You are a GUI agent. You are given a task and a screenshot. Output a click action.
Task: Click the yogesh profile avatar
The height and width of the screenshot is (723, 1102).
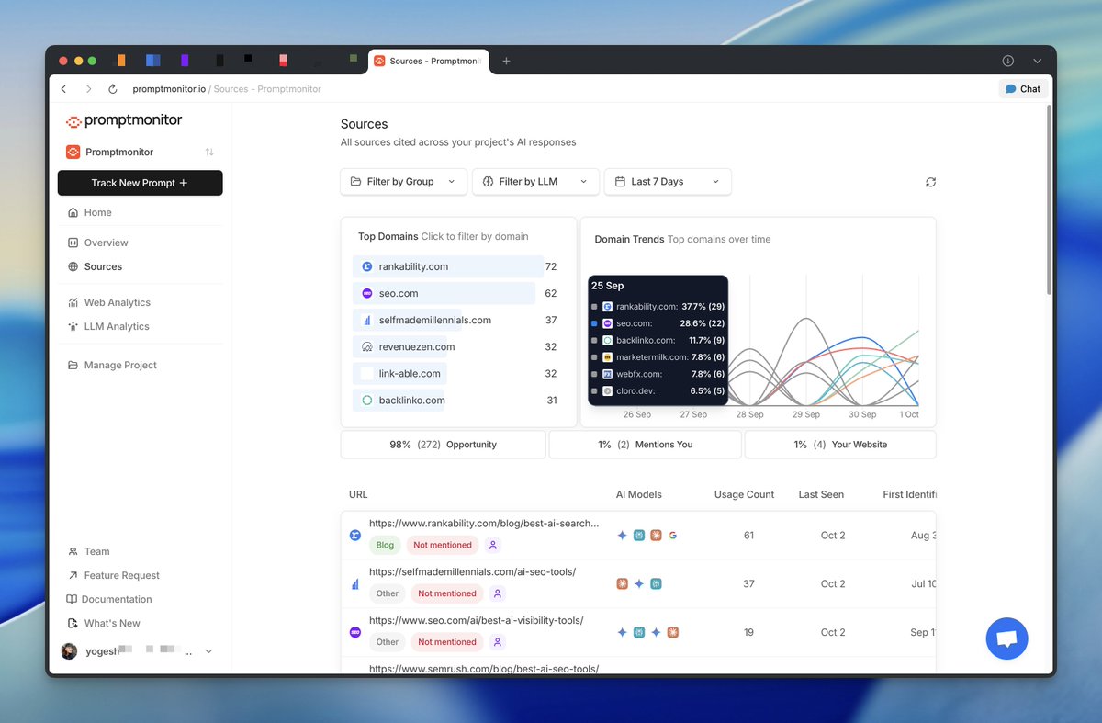69,651
